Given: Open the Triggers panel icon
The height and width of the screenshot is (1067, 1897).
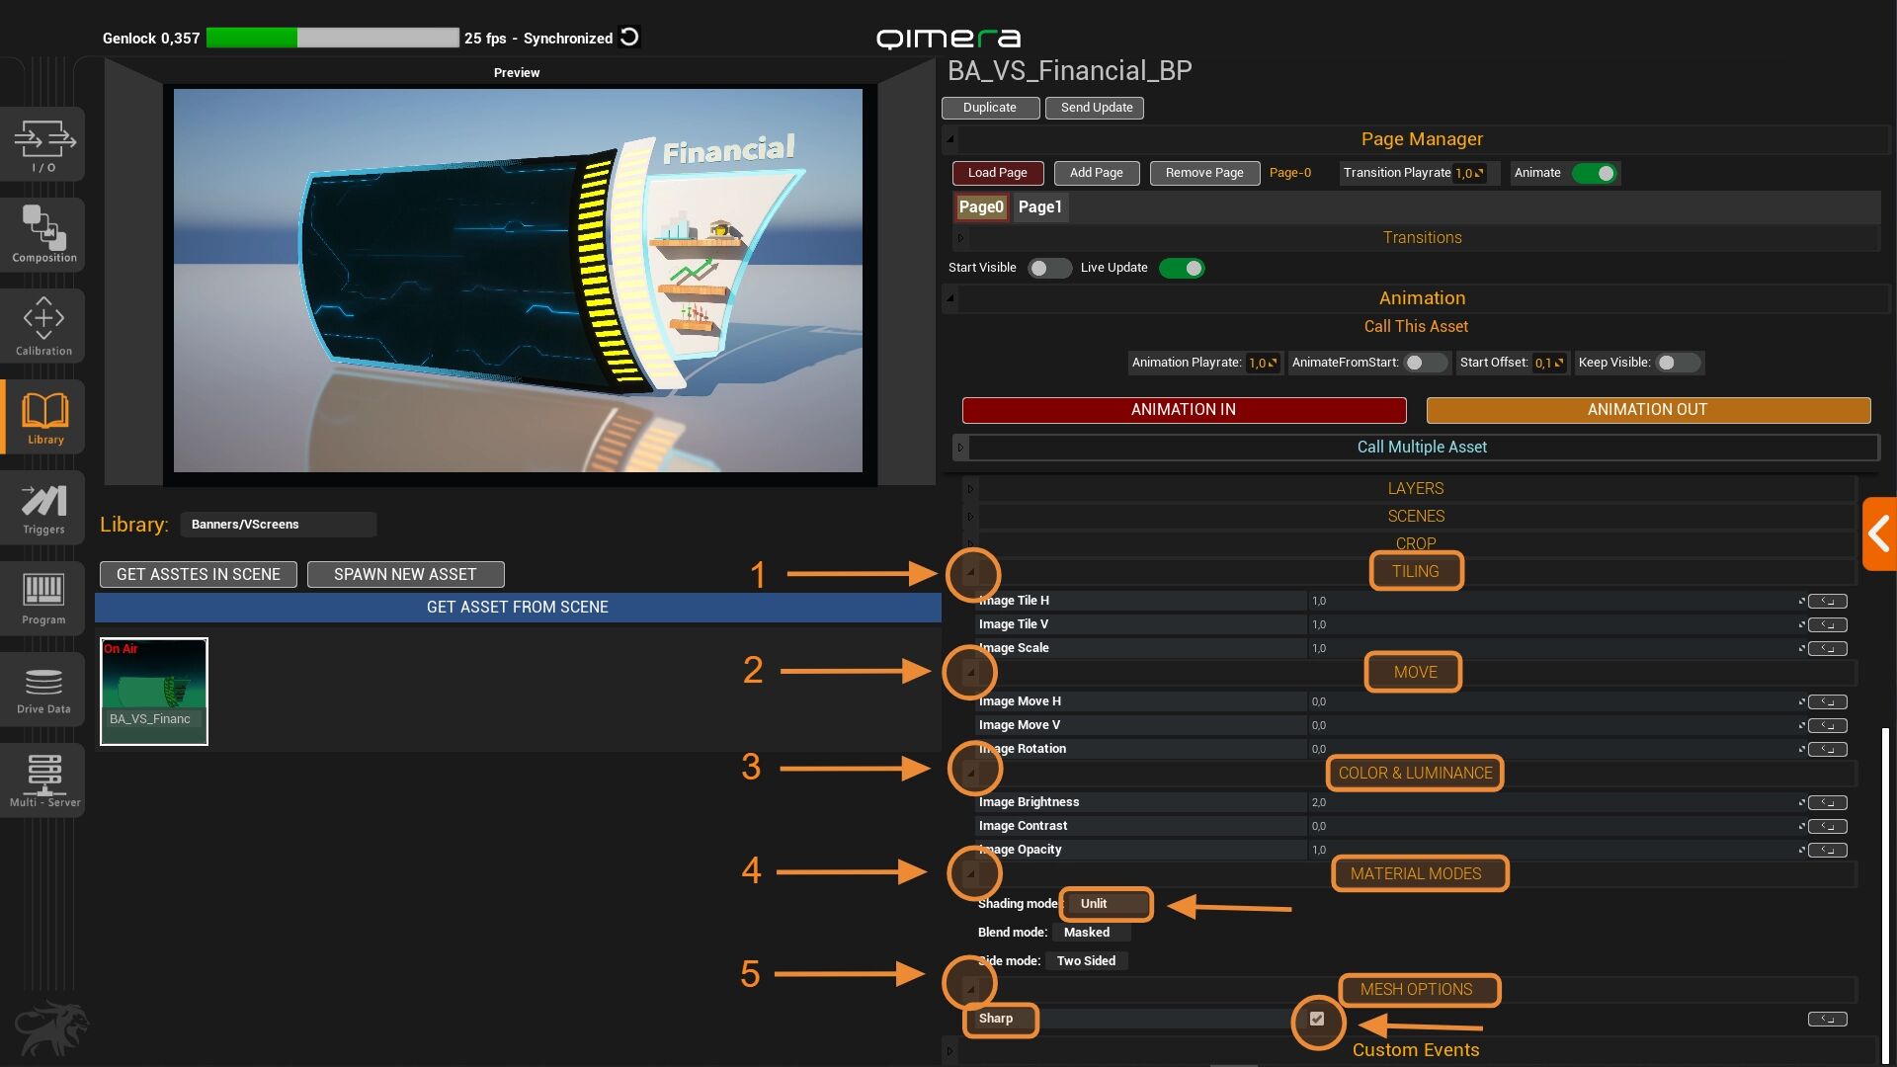Looking at the screenshot, I should click(43, 509).
